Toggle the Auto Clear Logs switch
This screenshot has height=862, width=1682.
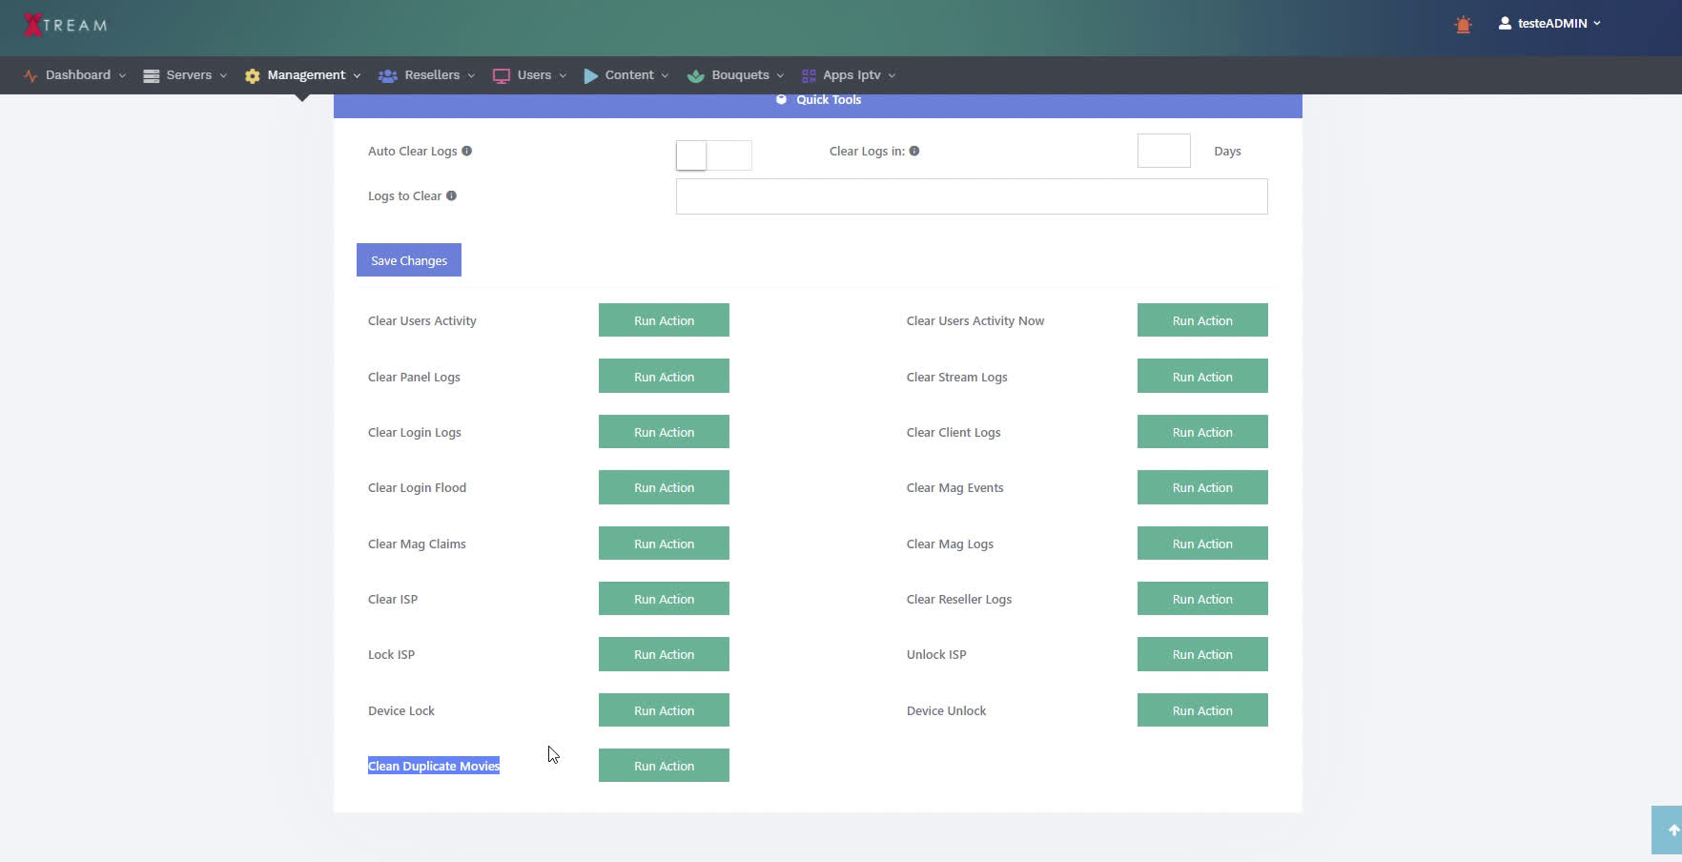coord(713,154)
